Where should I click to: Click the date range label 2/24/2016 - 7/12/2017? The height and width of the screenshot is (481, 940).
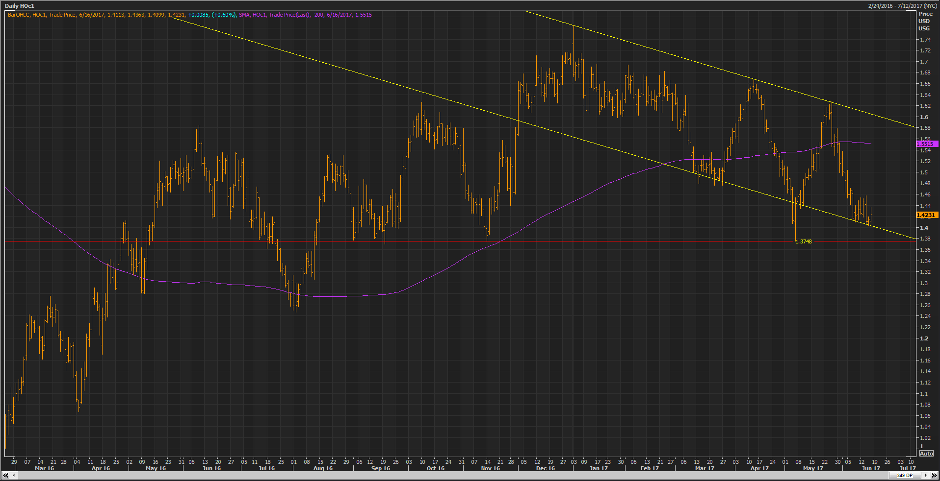903,6
